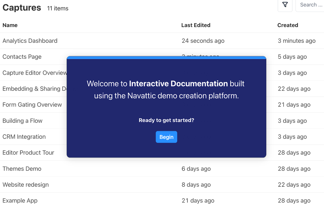
Task: Open the Building a Flow capture
Action: tap(22, 121)
